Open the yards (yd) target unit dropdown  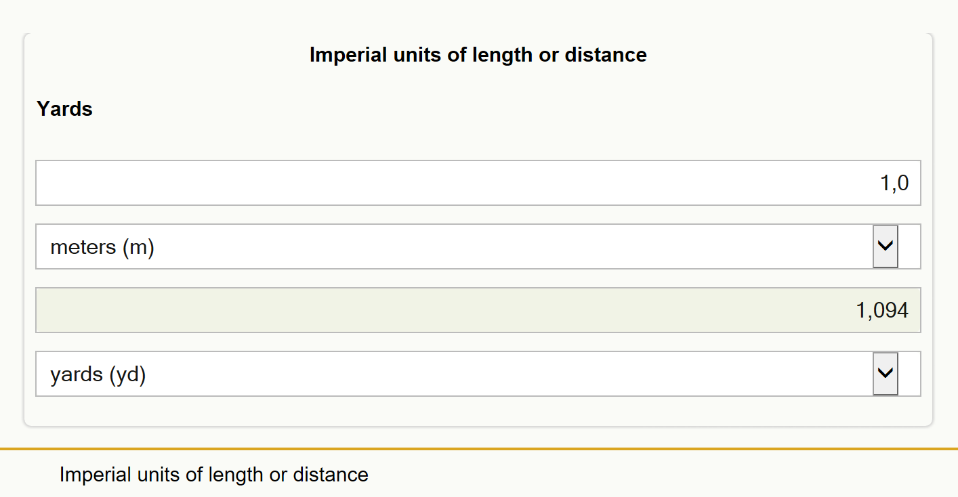(478, 373)
